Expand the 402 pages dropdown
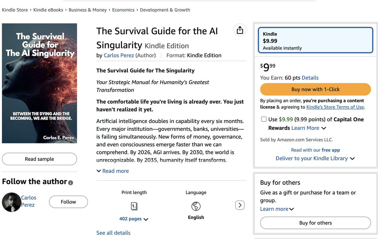The image size is (378, 239). 134,219
